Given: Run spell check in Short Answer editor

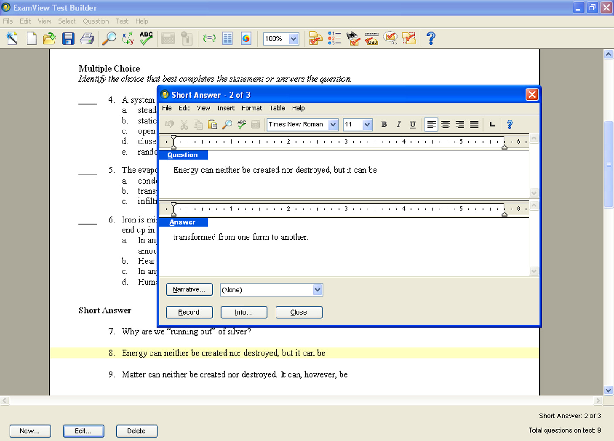Looking at the screenshot, I should pos(241,125).
